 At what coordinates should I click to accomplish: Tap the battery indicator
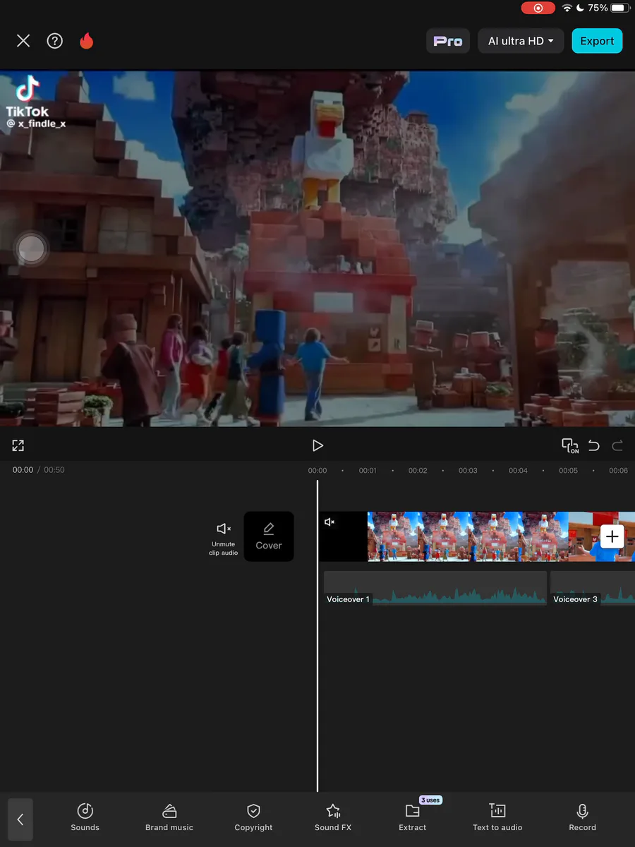(x=620, y=8)
